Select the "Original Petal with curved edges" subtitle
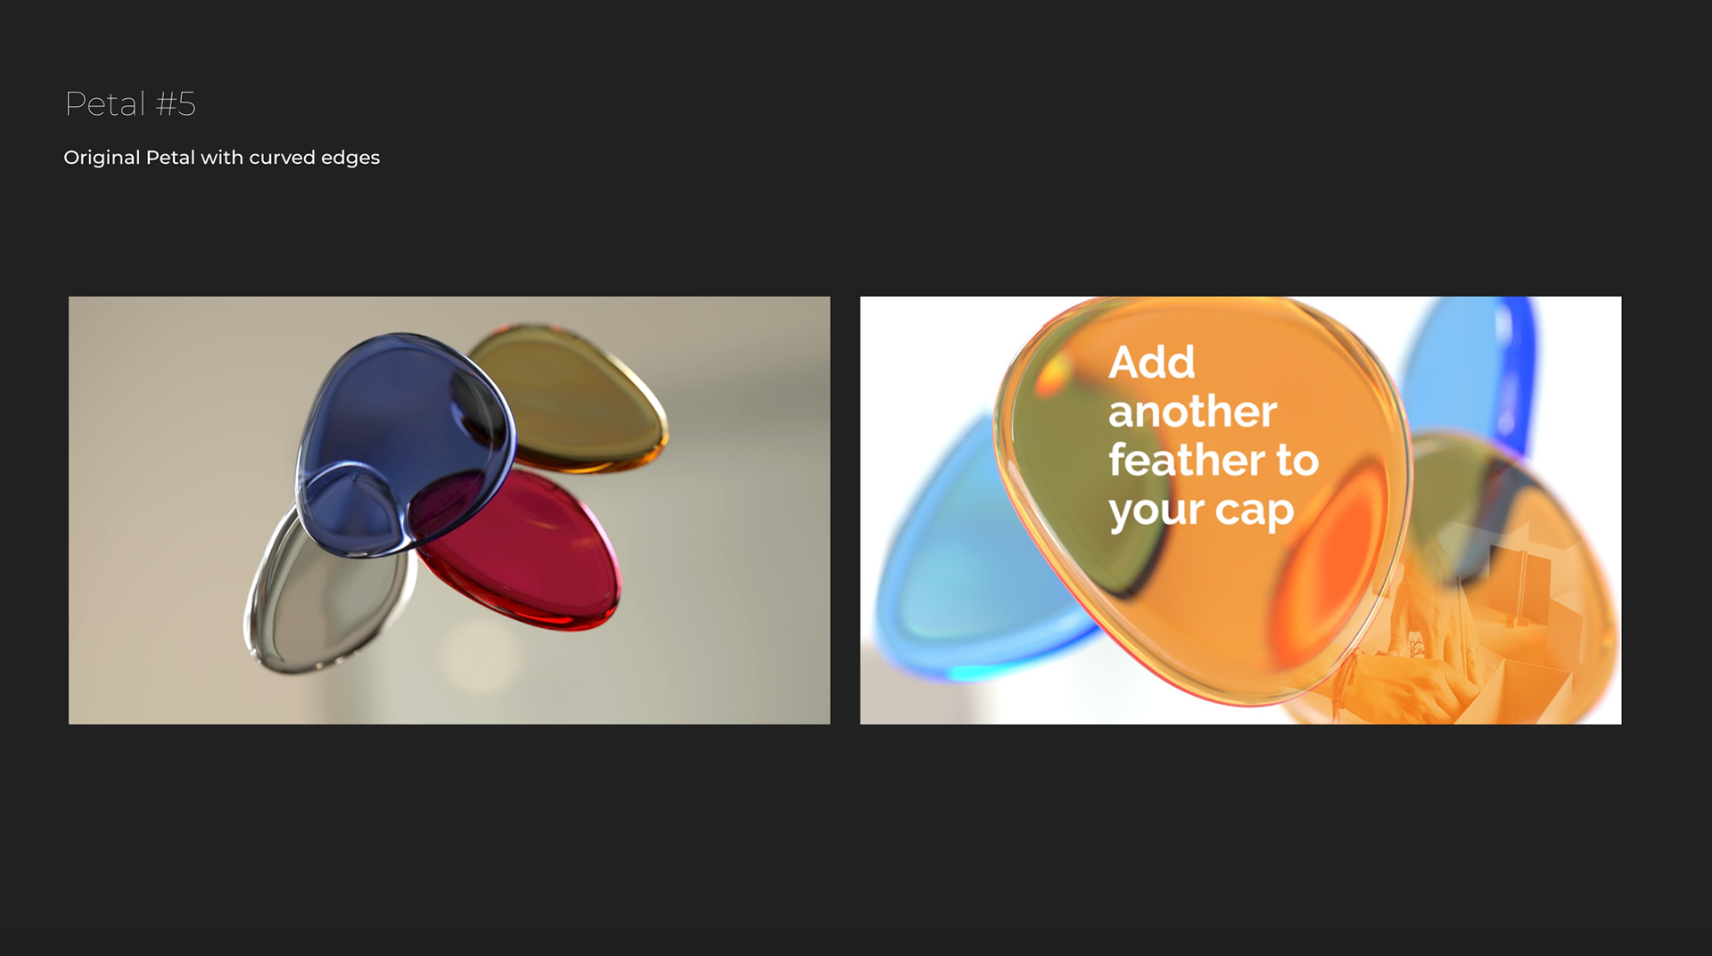This screenshot has height=956, width=1712. [x=222, y=158]
